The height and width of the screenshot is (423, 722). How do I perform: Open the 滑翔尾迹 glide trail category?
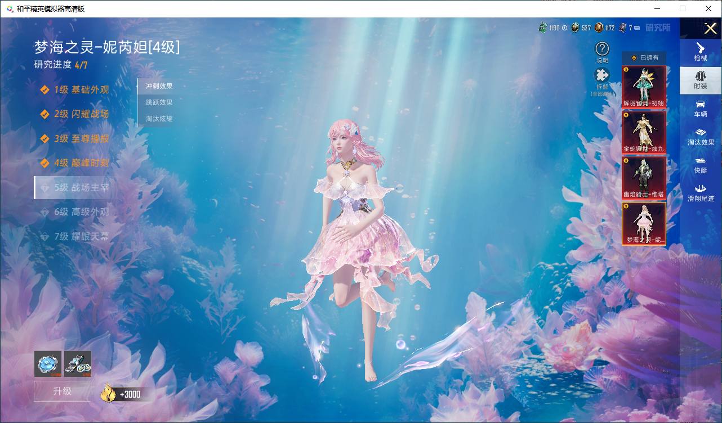tap(700, 193)
